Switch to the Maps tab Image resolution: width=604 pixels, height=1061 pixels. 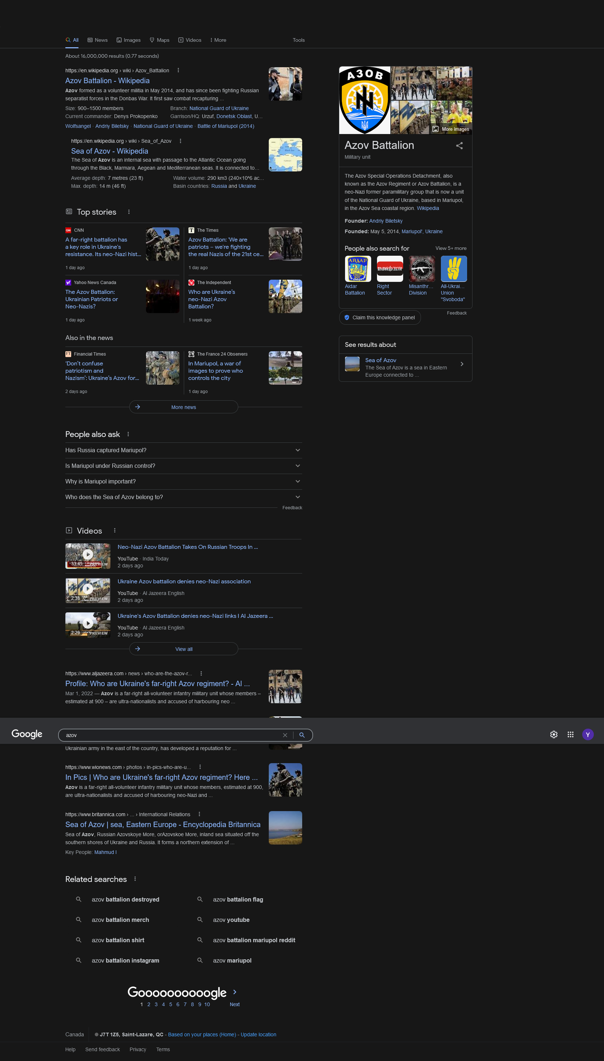tap(160, 40)
